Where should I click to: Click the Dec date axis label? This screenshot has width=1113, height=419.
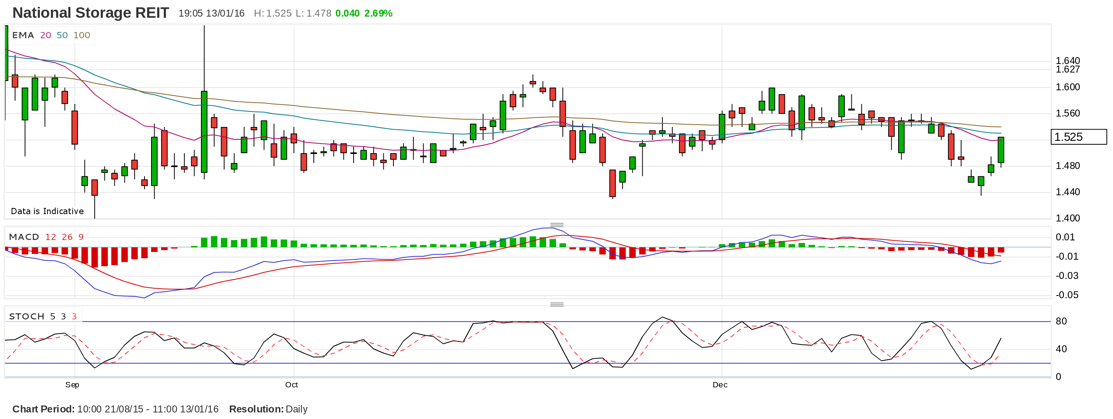point(720,385)
